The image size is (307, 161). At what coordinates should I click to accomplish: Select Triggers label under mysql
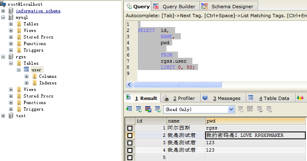33,50
